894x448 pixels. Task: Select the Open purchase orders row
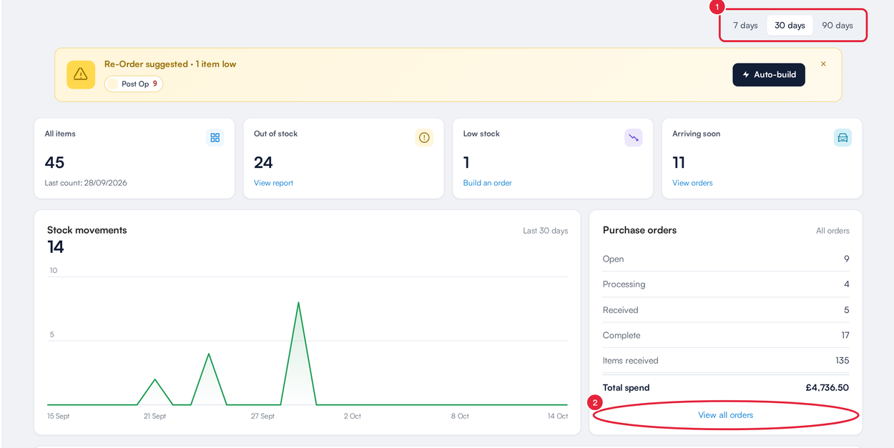[x=726, y=259]
